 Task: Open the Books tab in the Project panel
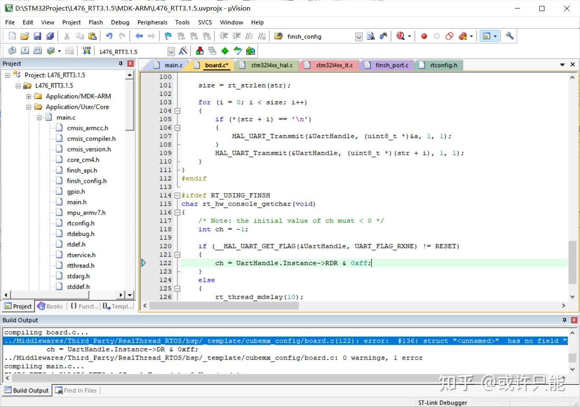pyautogui.click(x=50, y=306)
